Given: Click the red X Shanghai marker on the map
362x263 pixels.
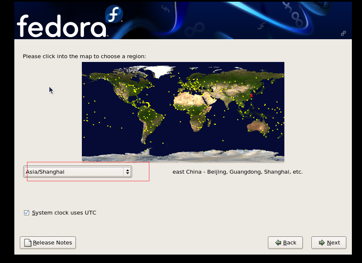Looking at the screenshot, I should coord(251,95).
